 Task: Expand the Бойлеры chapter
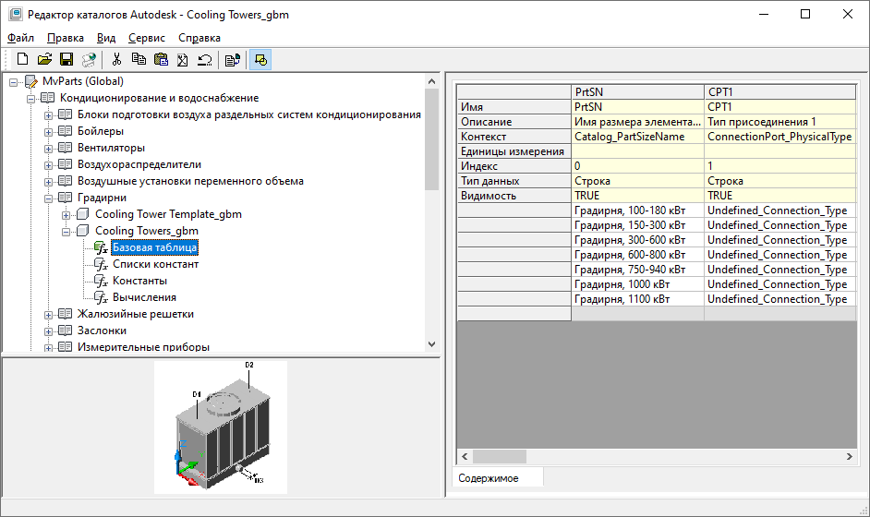pos(49,133)
